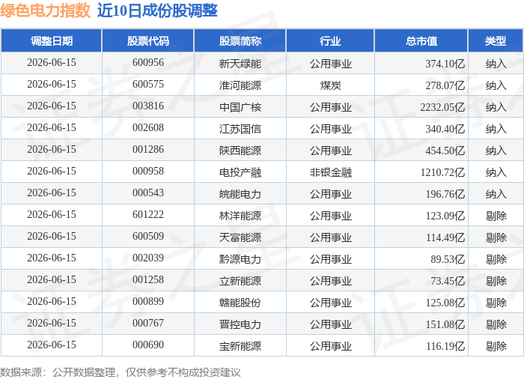Select the 淮河能源 stock name
524x379 pixels.
(240, 85)
